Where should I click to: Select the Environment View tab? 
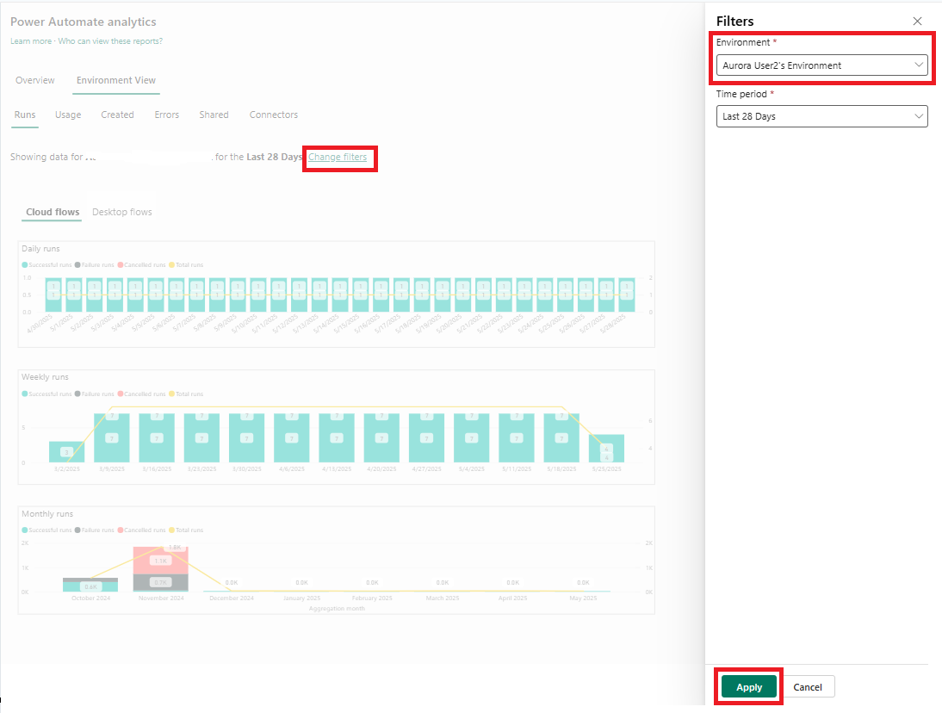(x=116, y=81)
